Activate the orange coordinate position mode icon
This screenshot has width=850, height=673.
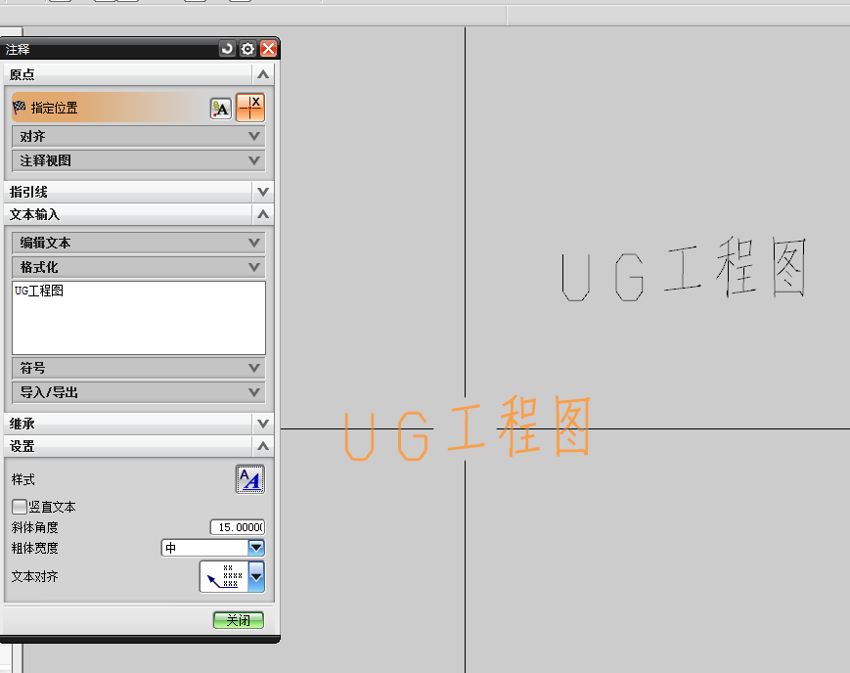coord(252,107)
